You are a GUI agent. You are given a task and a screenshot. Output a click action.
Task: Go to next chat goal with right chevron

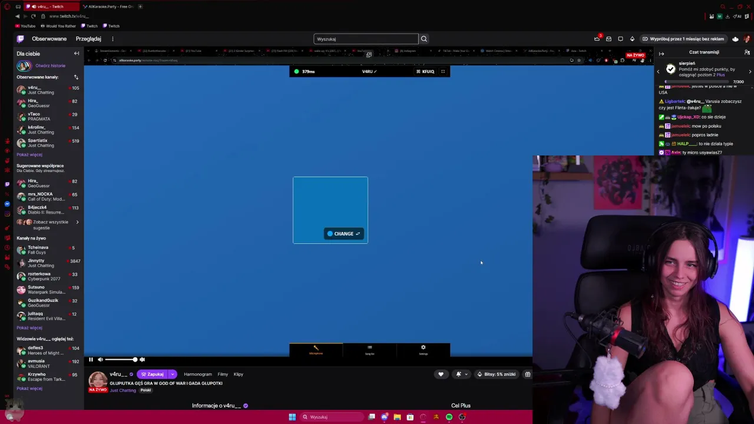pyautogui.click(x=750, y=71)
